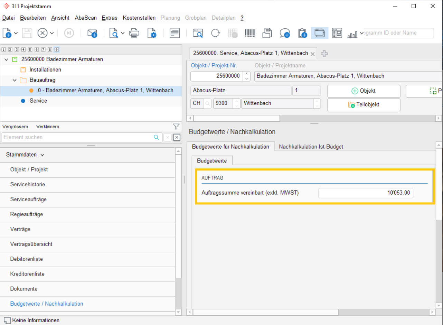Click the refresh circular arrow icon
This screenshot has width=443, height=325.
[x=216, y=33]
